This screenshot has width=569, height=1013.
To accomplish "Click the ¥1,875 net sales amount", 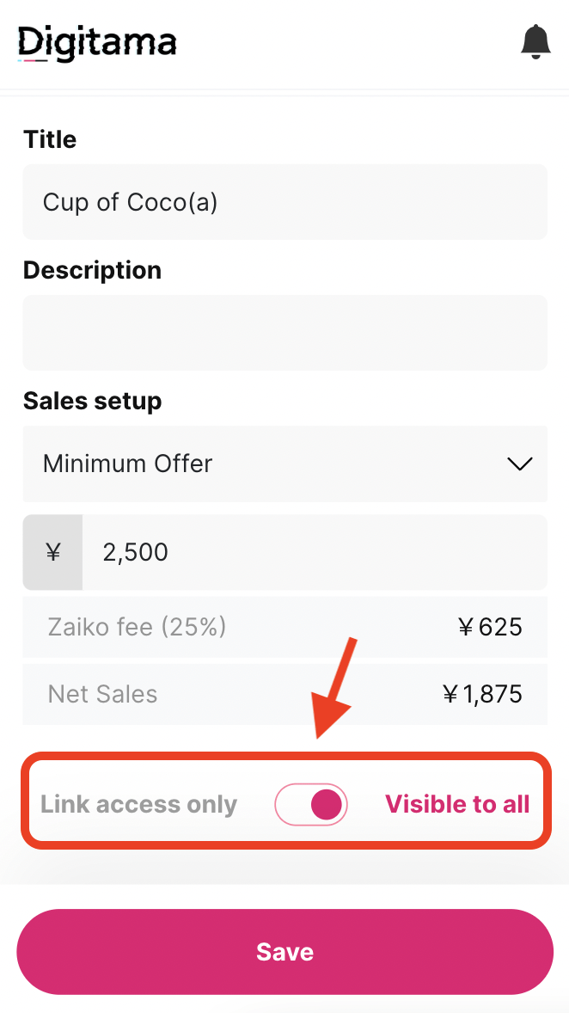I will [482, 695].
